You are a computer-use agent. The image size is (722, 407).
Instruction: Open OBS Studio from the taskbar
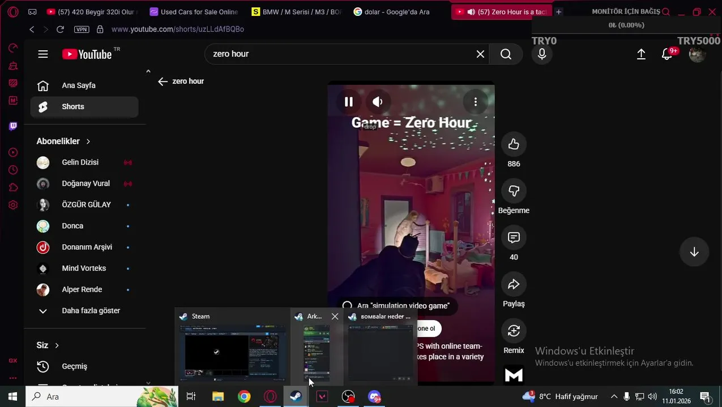(348, 397)
